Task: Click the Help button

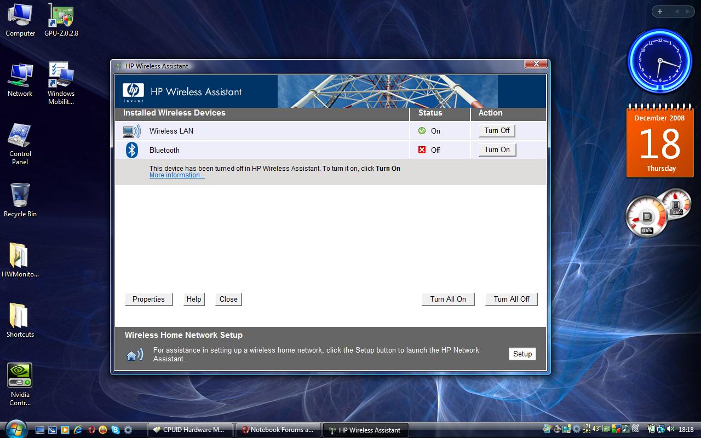Action: [x=194, y=299]
